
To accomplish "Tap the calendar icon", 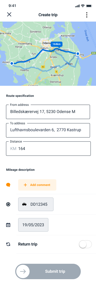I will point(8,225).
